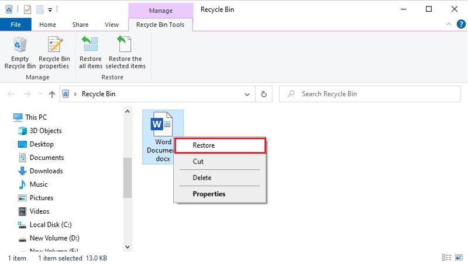Choose Cut from context menu
The height and width of the screenshot is (265, 468).
point(220,161)
